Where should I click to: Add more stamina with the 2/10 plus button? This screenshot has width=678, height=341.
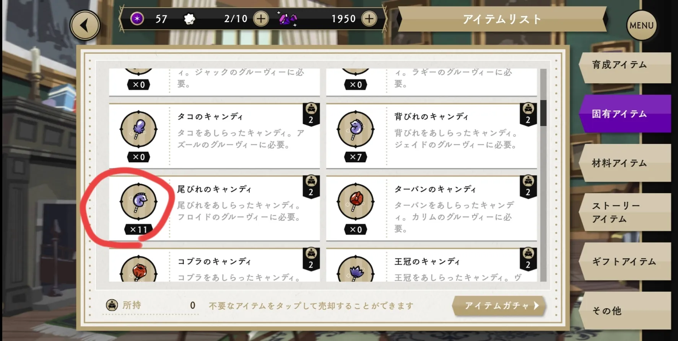click(261, 19)
